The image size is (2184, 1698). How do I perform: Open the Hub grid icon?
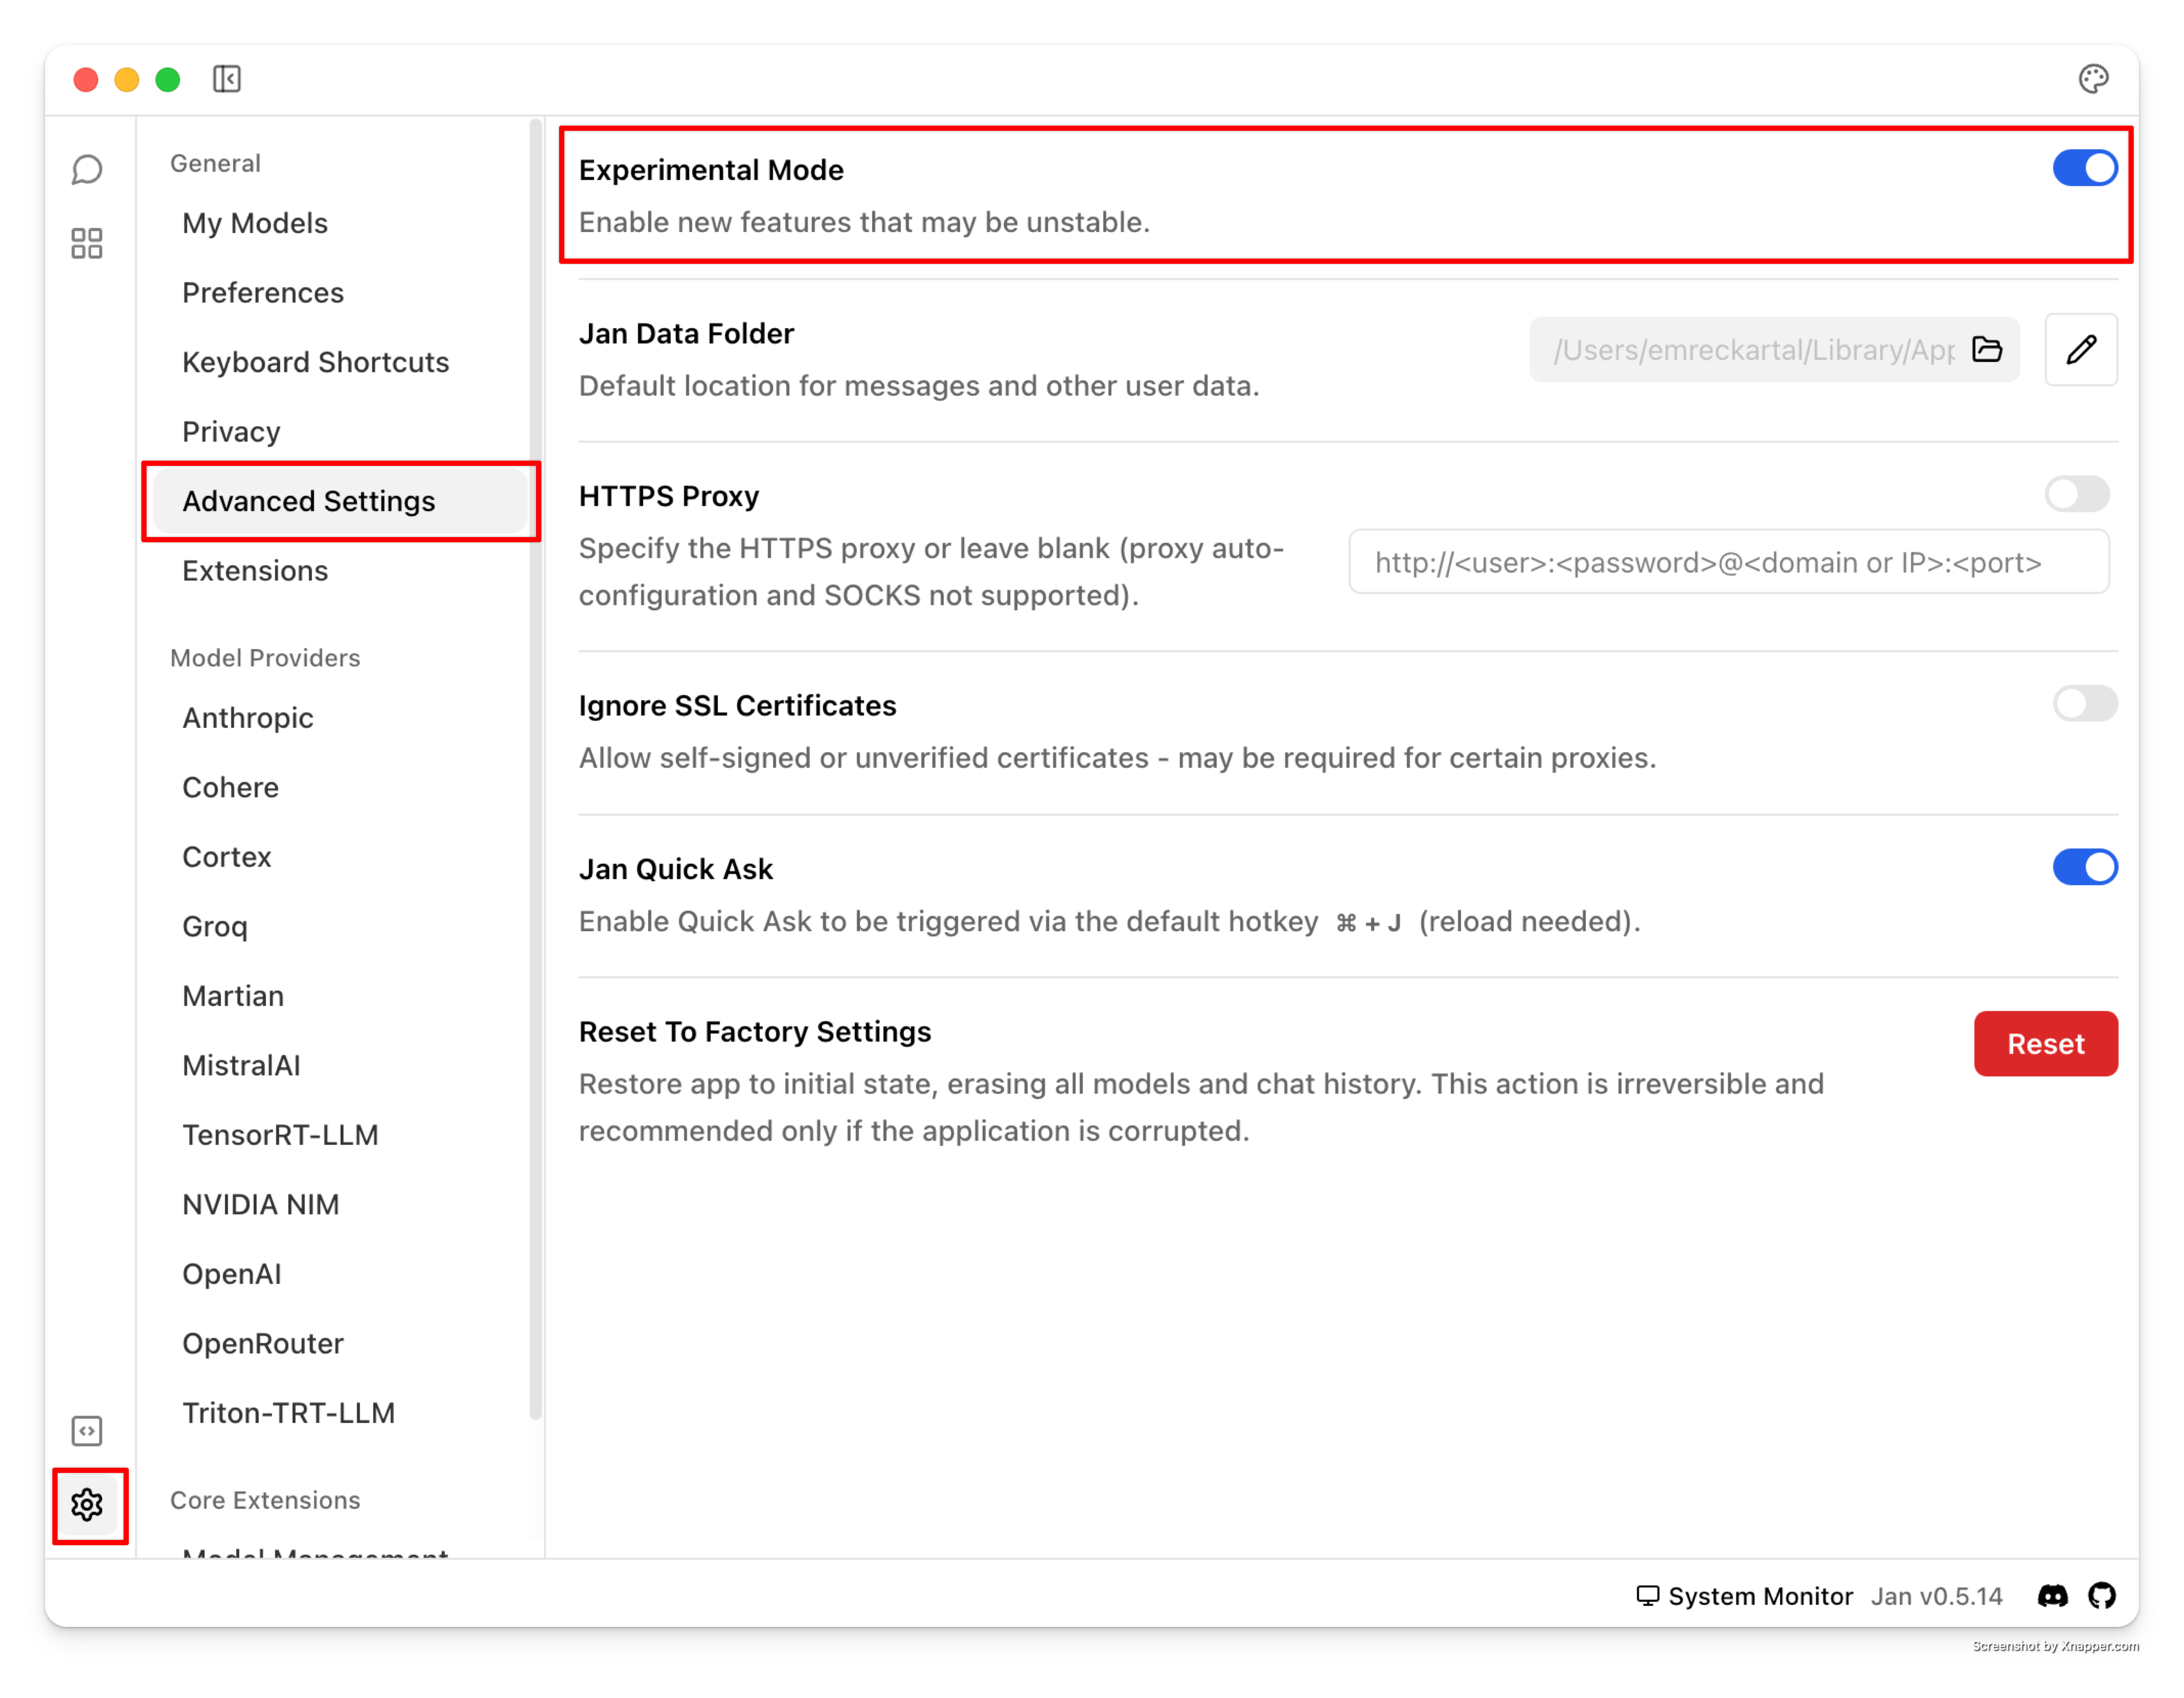tap(87, 243)
